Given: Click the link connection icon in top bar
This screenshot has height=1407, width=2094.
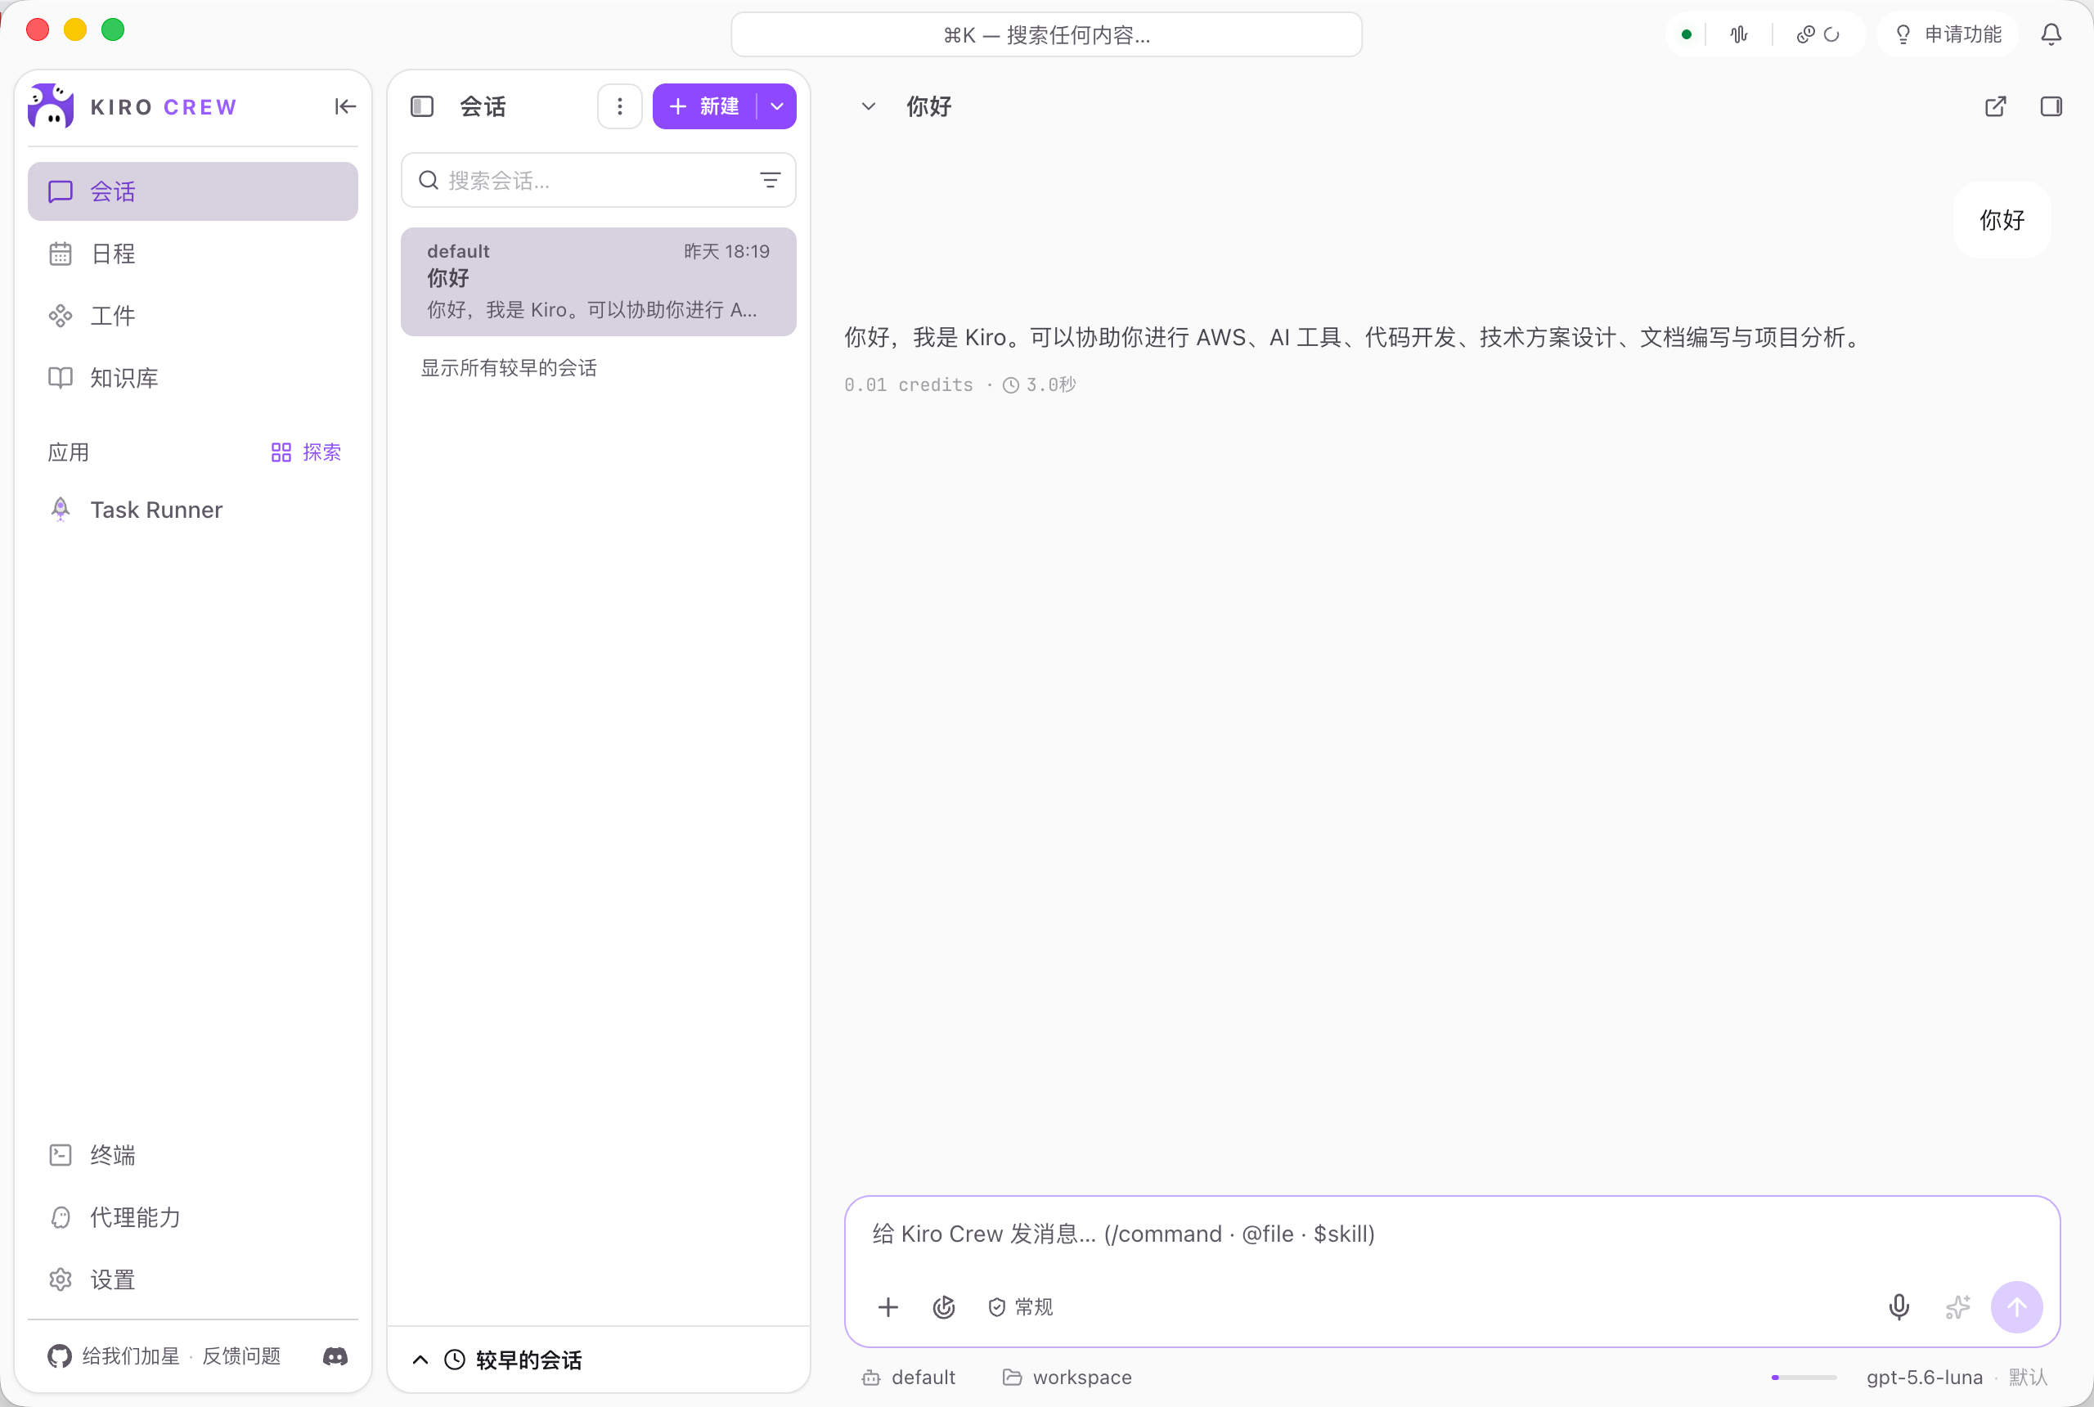Looking at the screenshot, I should 1805,35.
